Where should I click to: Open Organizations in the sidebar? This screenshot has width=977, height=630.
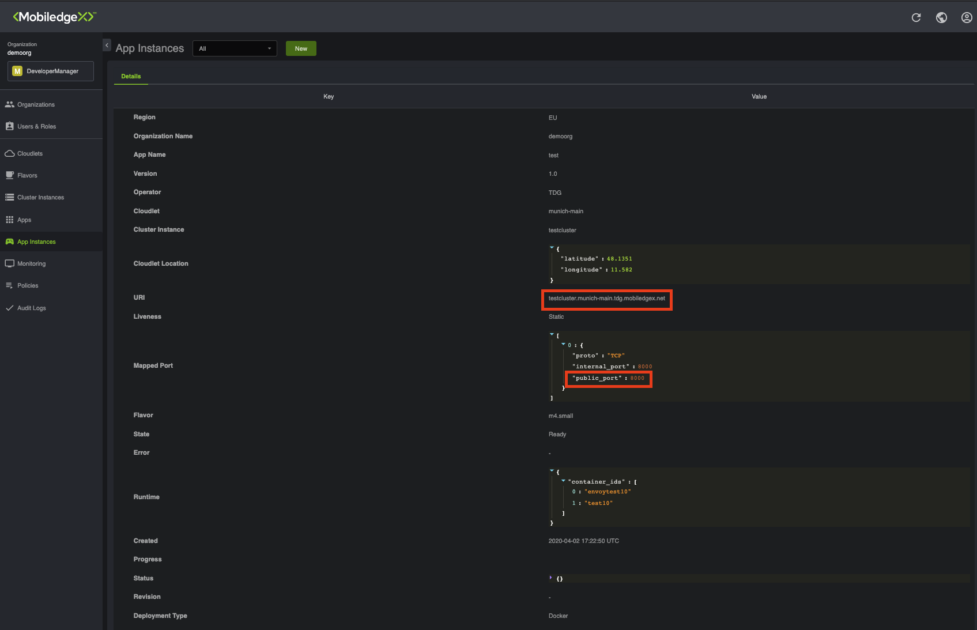point(36,104)
